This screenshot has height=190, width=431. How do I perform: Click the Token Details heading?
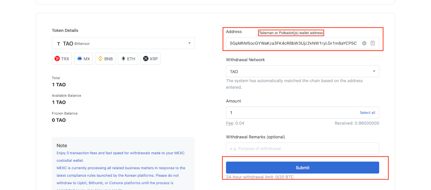[65, 31]
